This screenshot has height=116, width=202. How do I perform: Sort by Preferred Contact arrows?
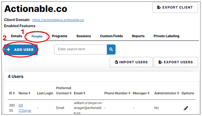71,93
